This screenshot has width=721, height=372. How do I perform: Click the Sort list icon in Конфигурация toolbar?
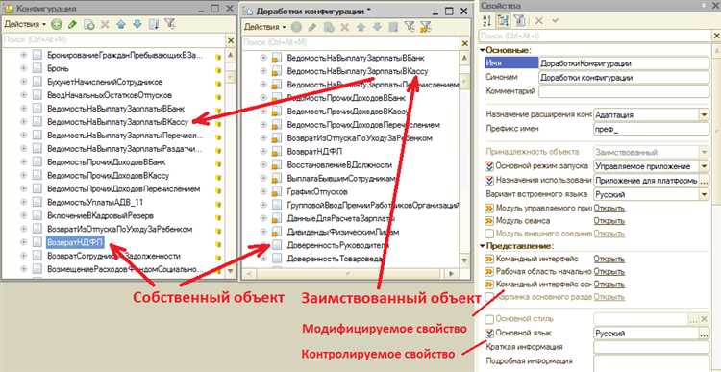pyautogui.click(x=154, y=23)
